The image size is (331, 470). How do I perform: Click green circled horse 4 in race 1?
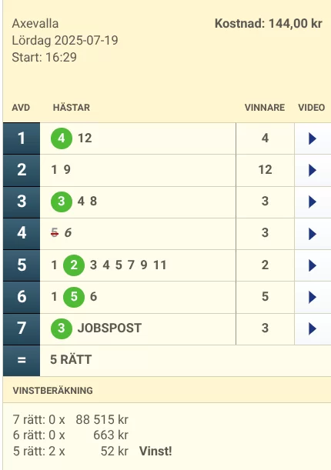point(62,138)
